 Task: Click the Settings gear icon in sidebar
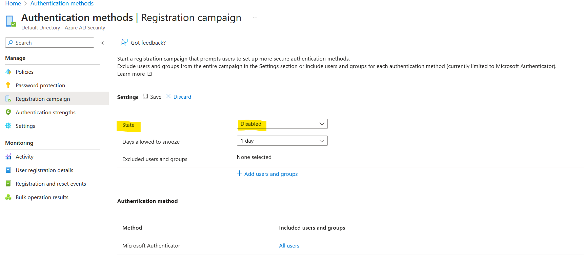pyautogui.click(x=8, y=126)
